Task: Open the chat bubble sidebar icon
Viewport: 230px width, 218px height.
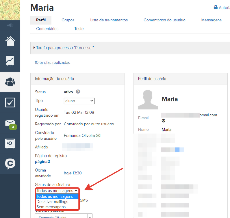Action: pos(10,164)
